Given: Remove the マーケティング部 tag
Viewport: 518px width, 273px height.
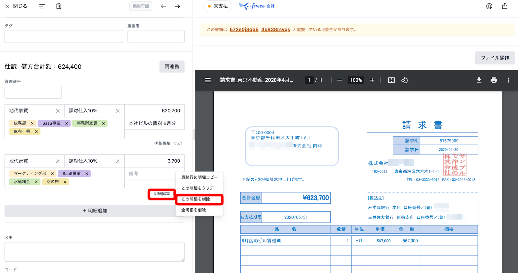Looking at the screenshot, I should (x=52, y=174).
